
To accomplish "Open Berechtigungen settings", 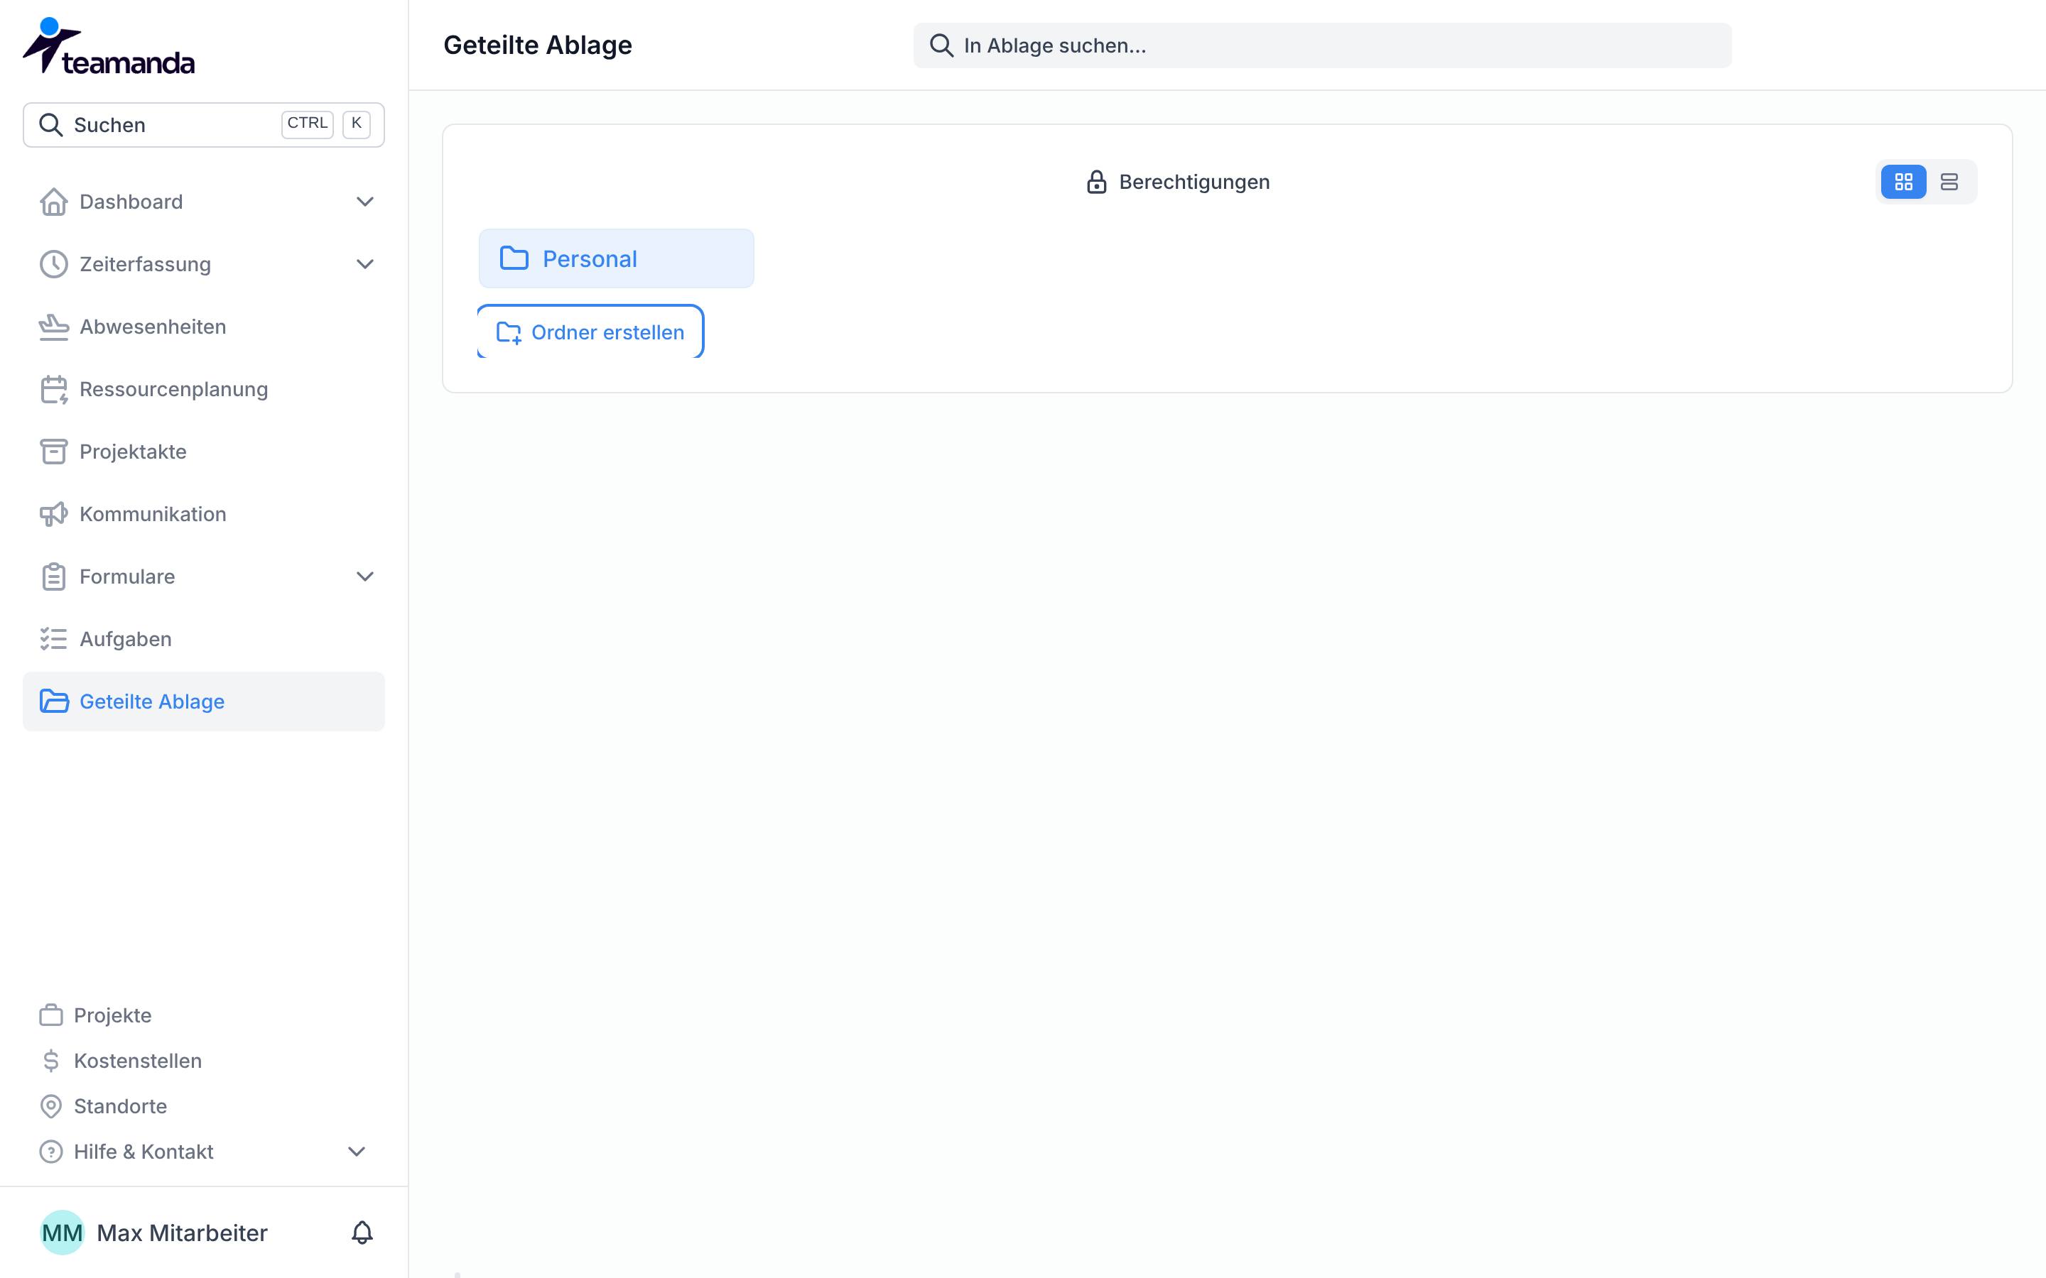I will (1178, 182).
